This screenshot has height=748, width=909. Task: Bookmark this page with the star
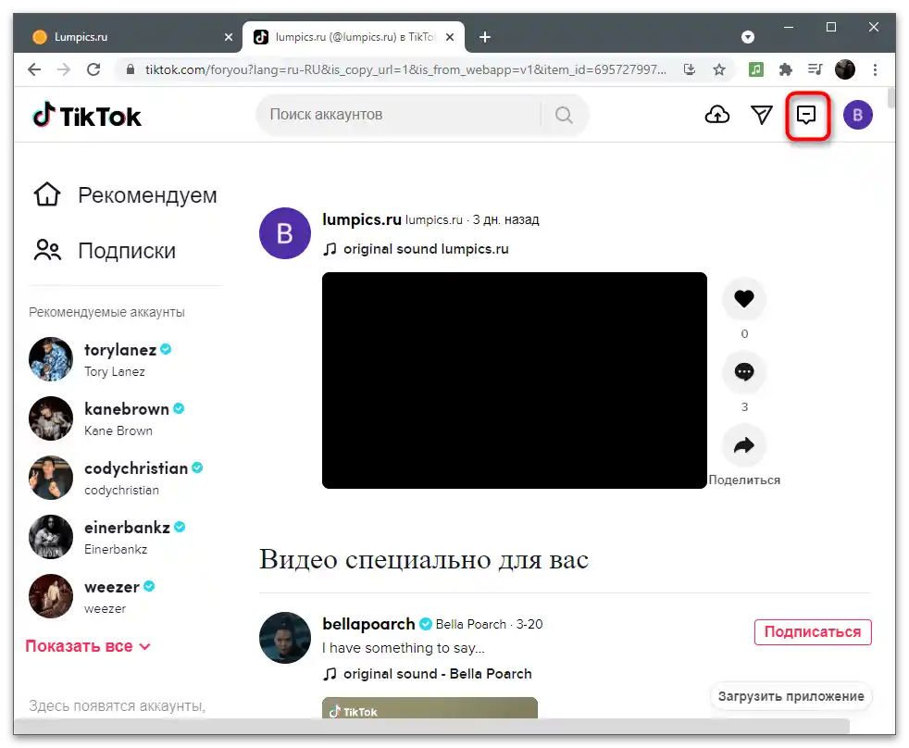[719, 69]
